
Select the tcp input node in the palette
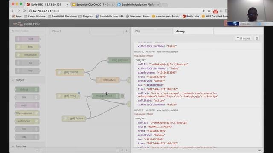click(27, 62)
